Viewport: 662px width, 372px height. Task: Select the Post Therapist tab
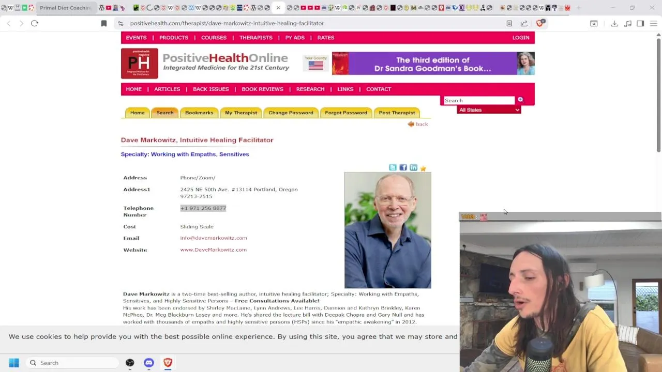pyautogui.click(x=397, y=113)
